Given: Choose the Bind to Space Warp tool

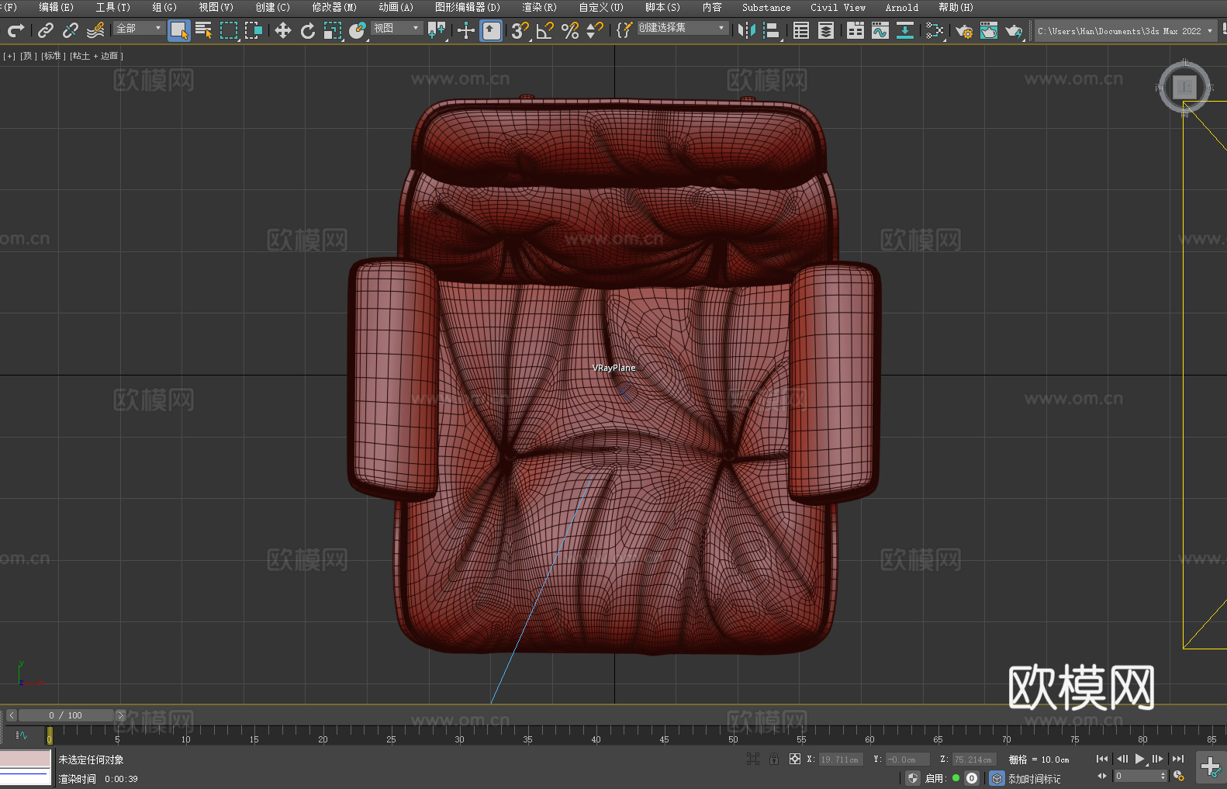Looking at the screenshot, I should pos(95,30).
